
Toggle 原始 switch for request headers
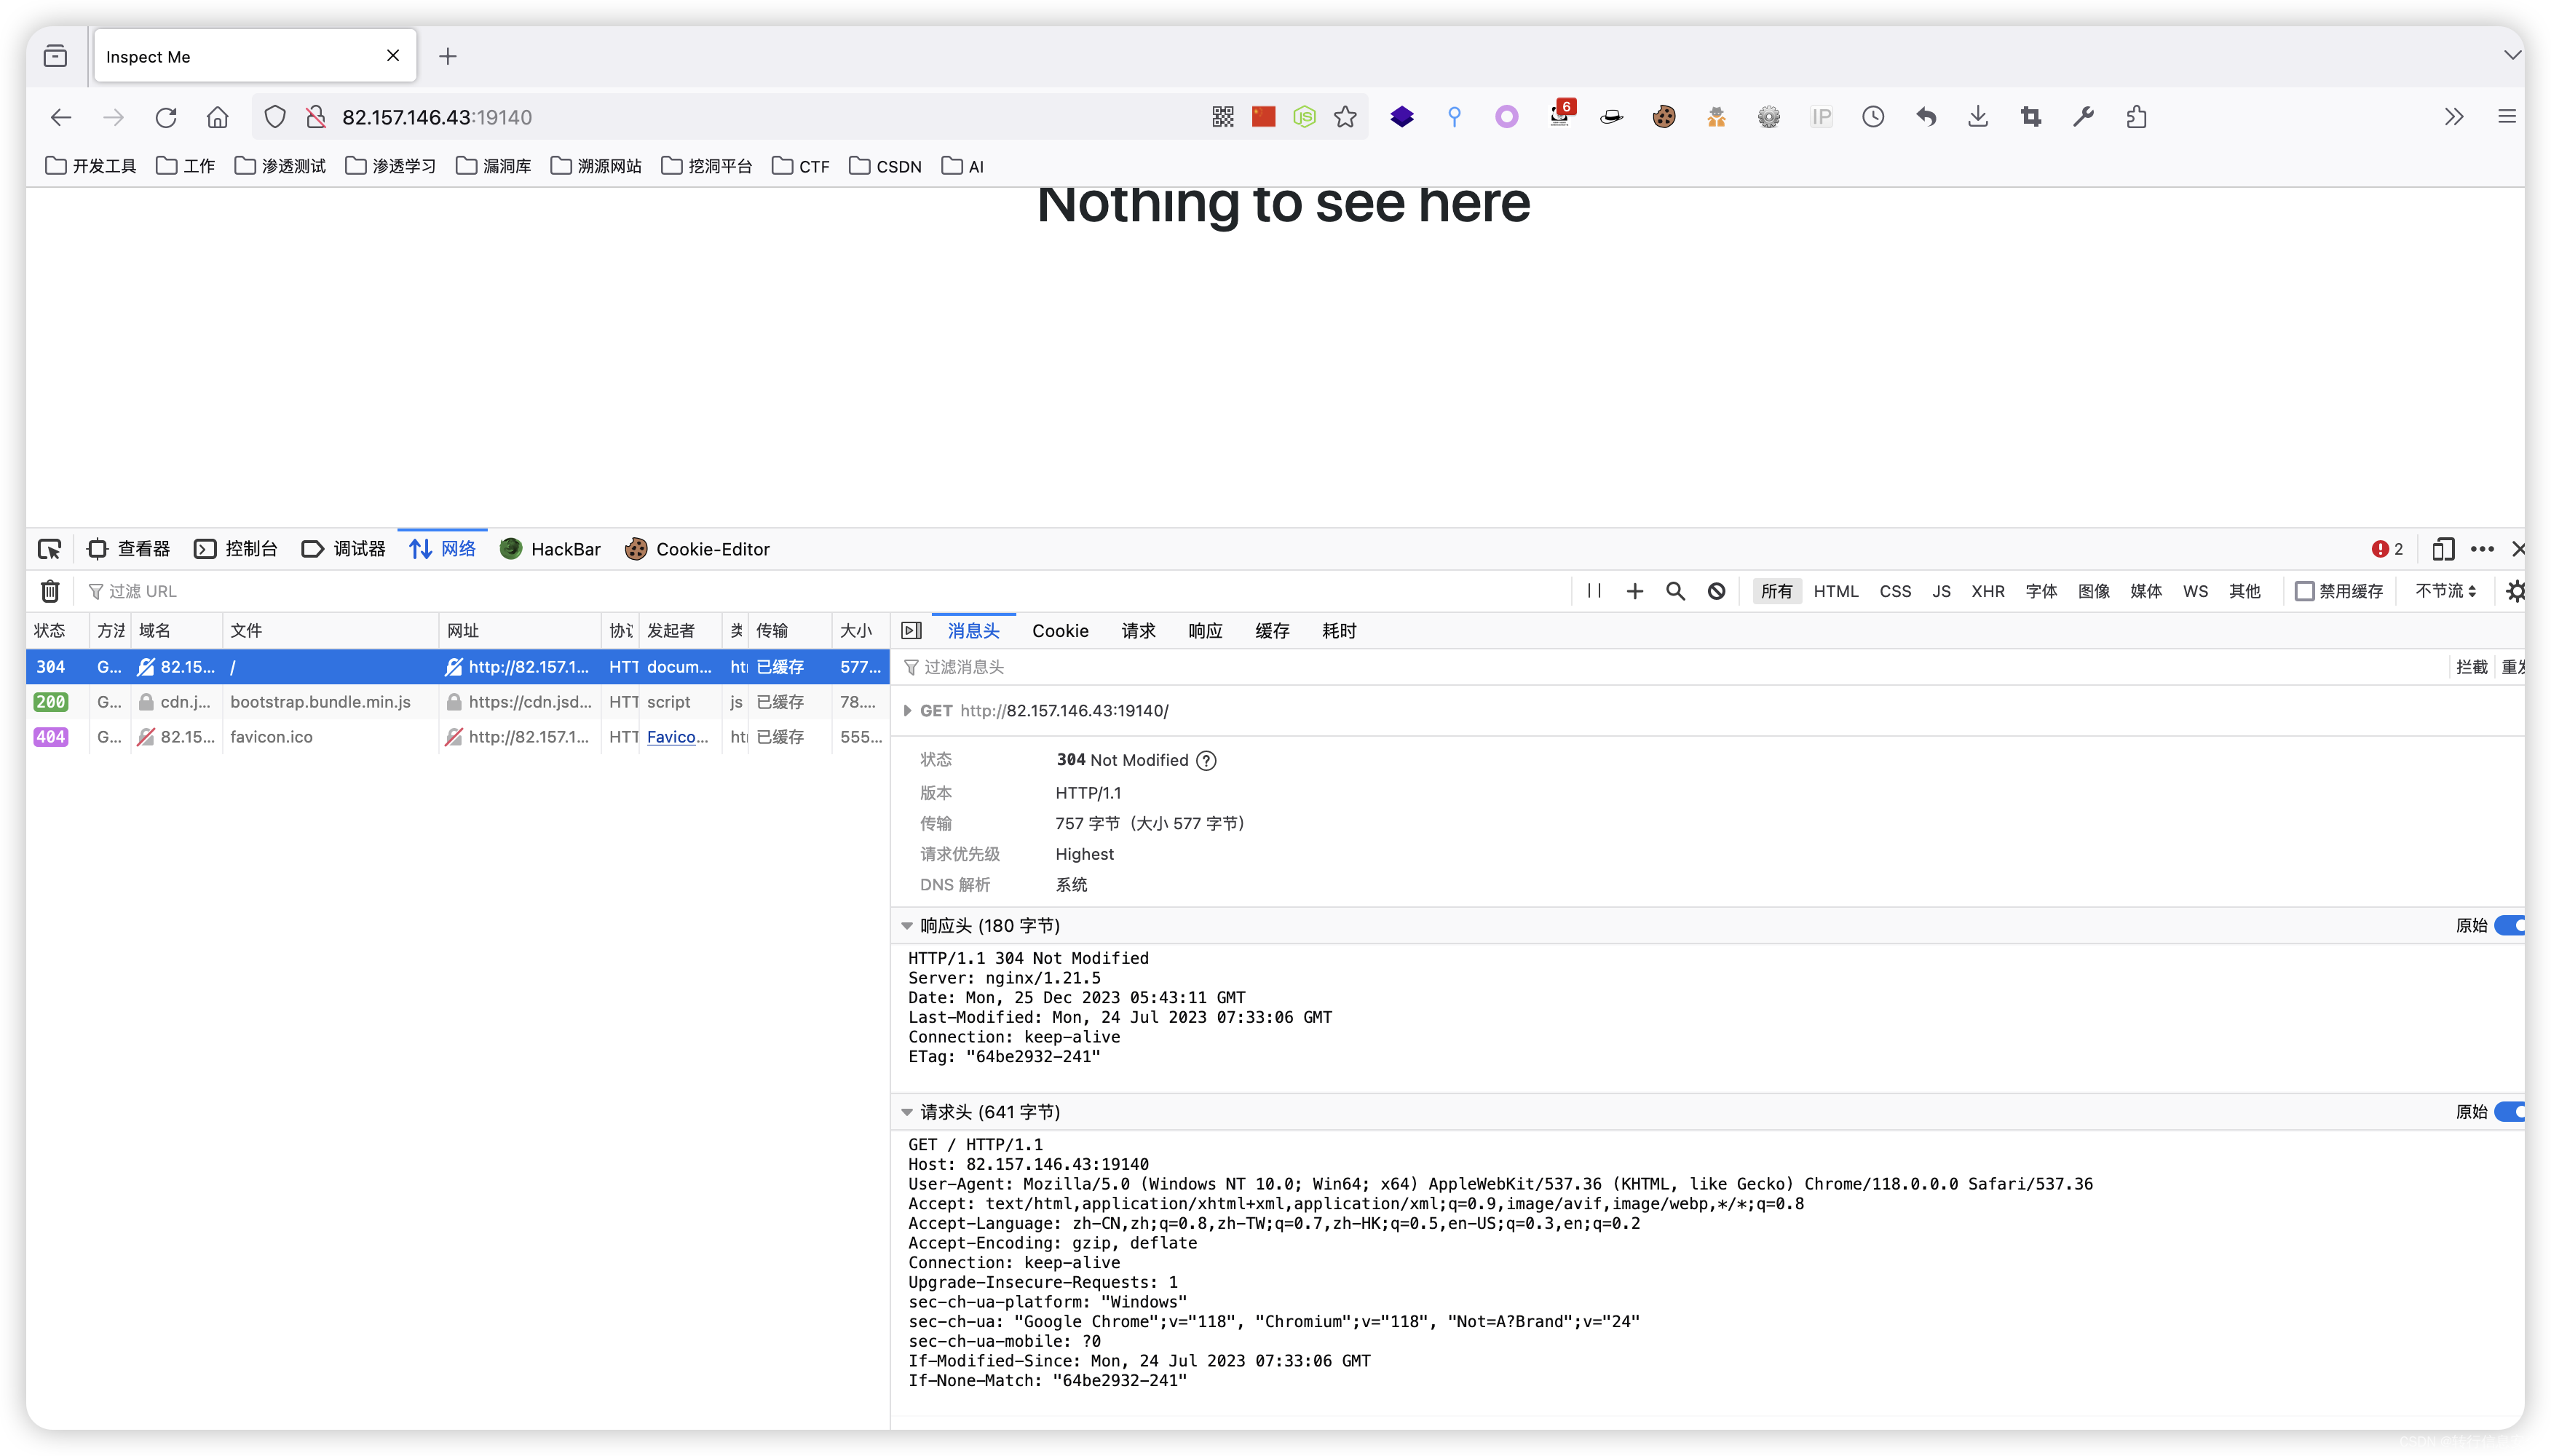[2510, 1111]
